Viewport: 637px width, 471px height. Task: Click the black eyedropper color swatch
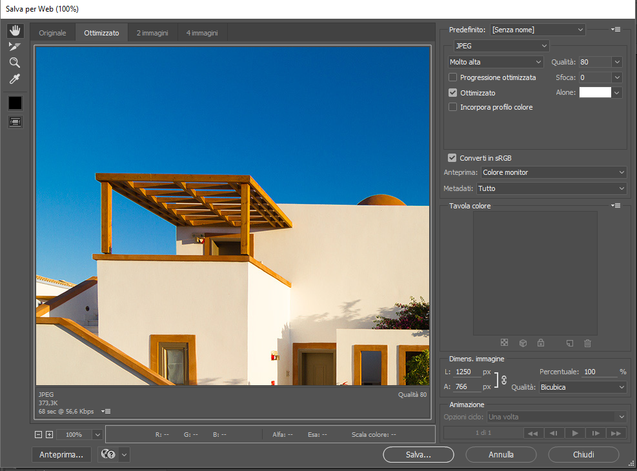14,103
